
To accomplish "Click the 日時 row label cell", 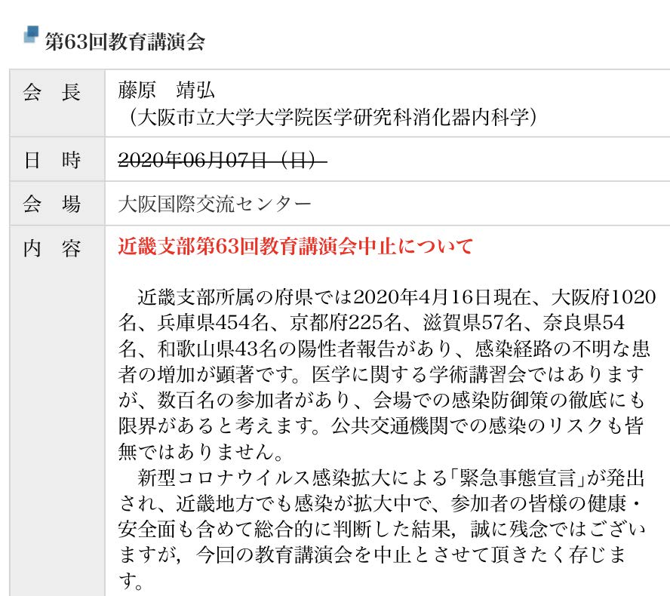I will (53, 160).
